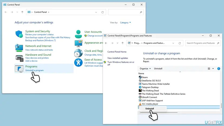Open View devices and printers
Image resolution: width=224 pixels, height=126 pixels.
coord(37,58)
